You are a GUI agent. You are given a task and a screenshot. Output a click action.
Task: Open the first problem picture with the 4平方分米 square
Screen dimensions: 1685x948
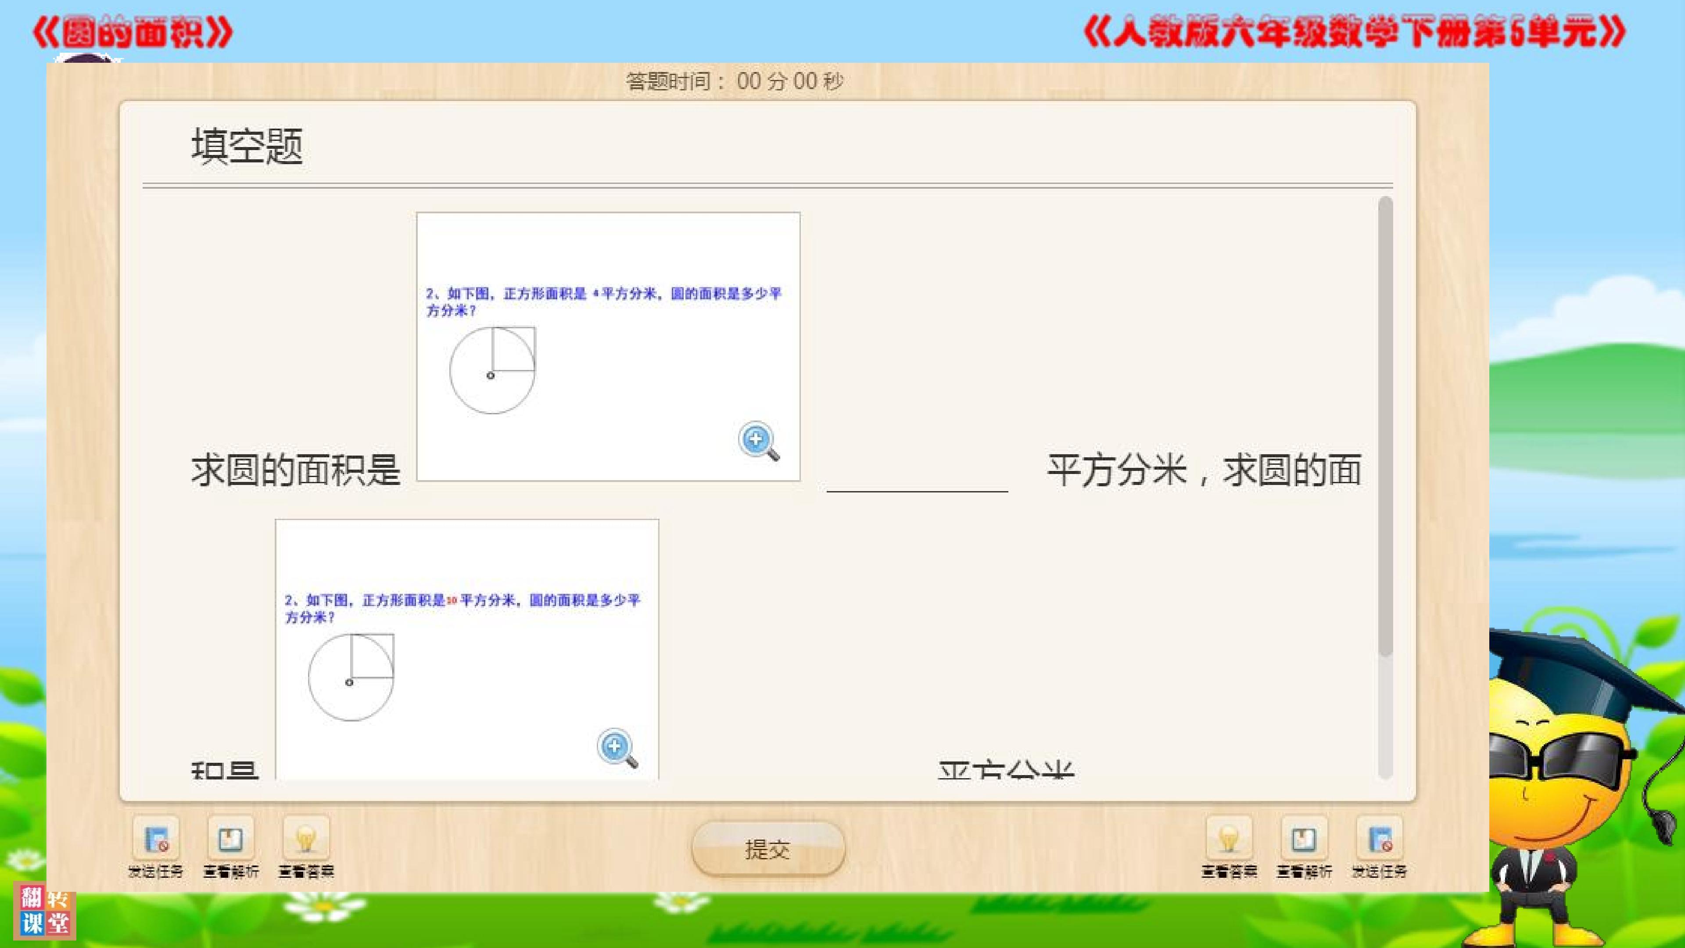pyautogui.click(x=608, y=347)
